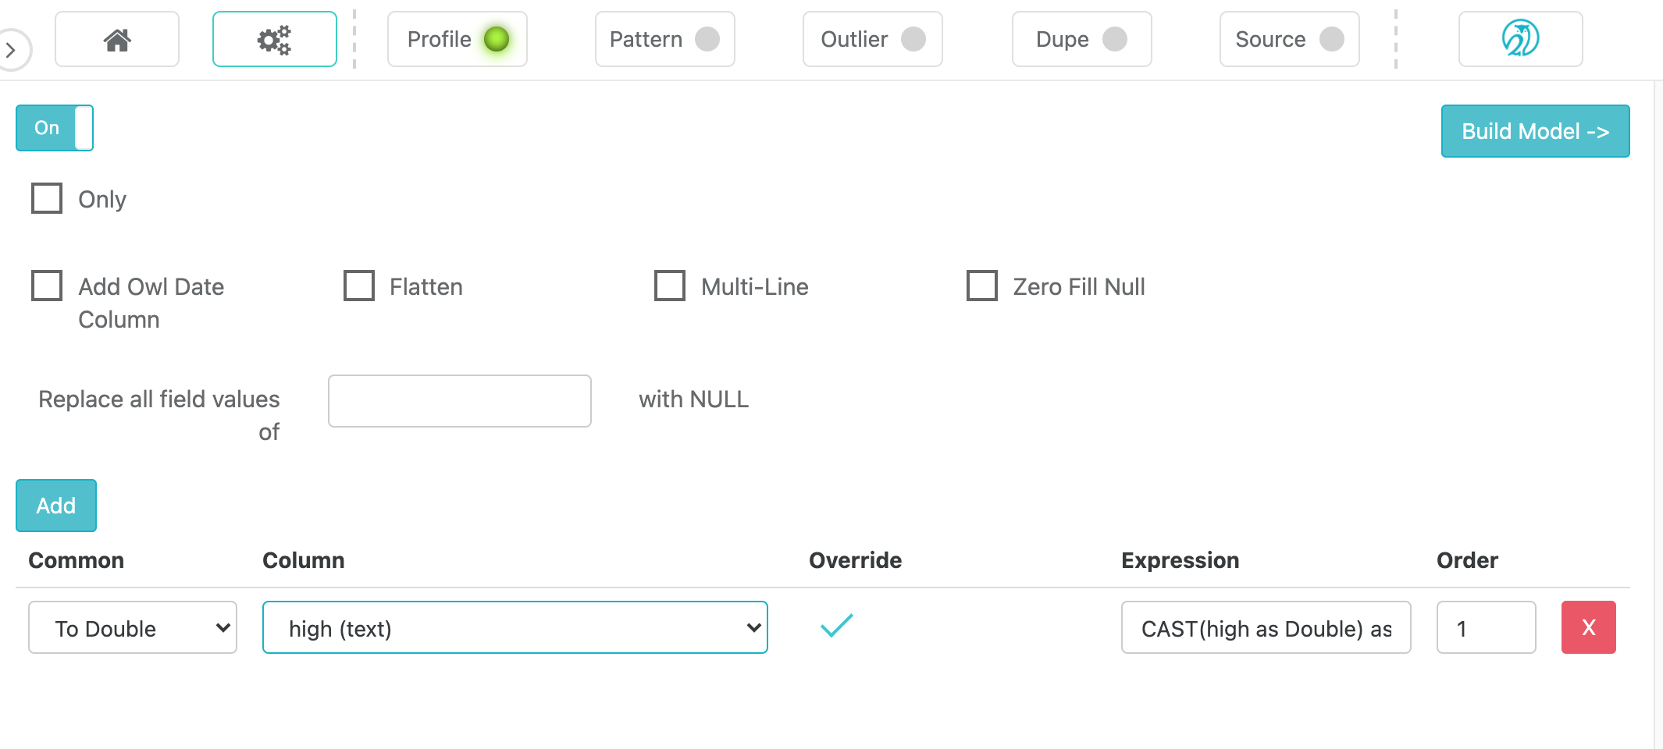Click the gray Dupe status dot
Viewport: 1663px width, 749px height.
click(x=1114, y=39)
